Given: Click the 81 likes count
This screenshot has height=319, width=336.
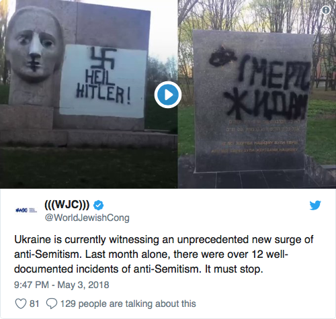Looking at the screenshot, I should (34, 304).
